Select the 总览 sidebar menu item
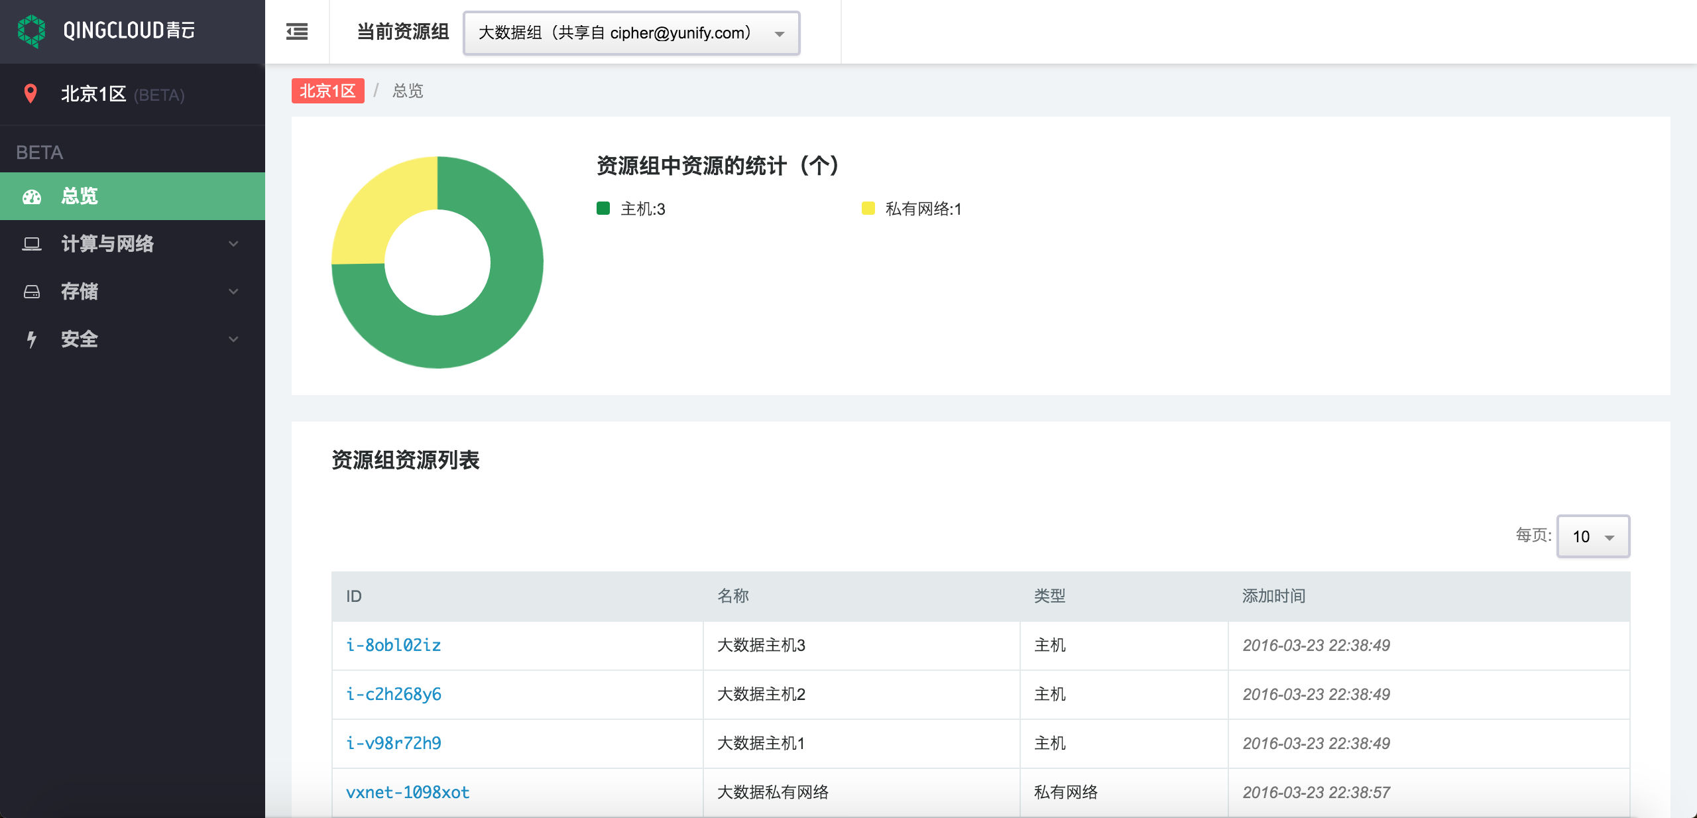The height and width of the screenshot is (818, 1697). click(80, 196)
